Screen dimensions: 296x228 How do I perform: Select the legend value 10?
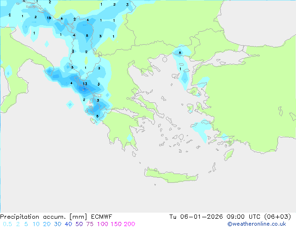click(x=36, y=224)
